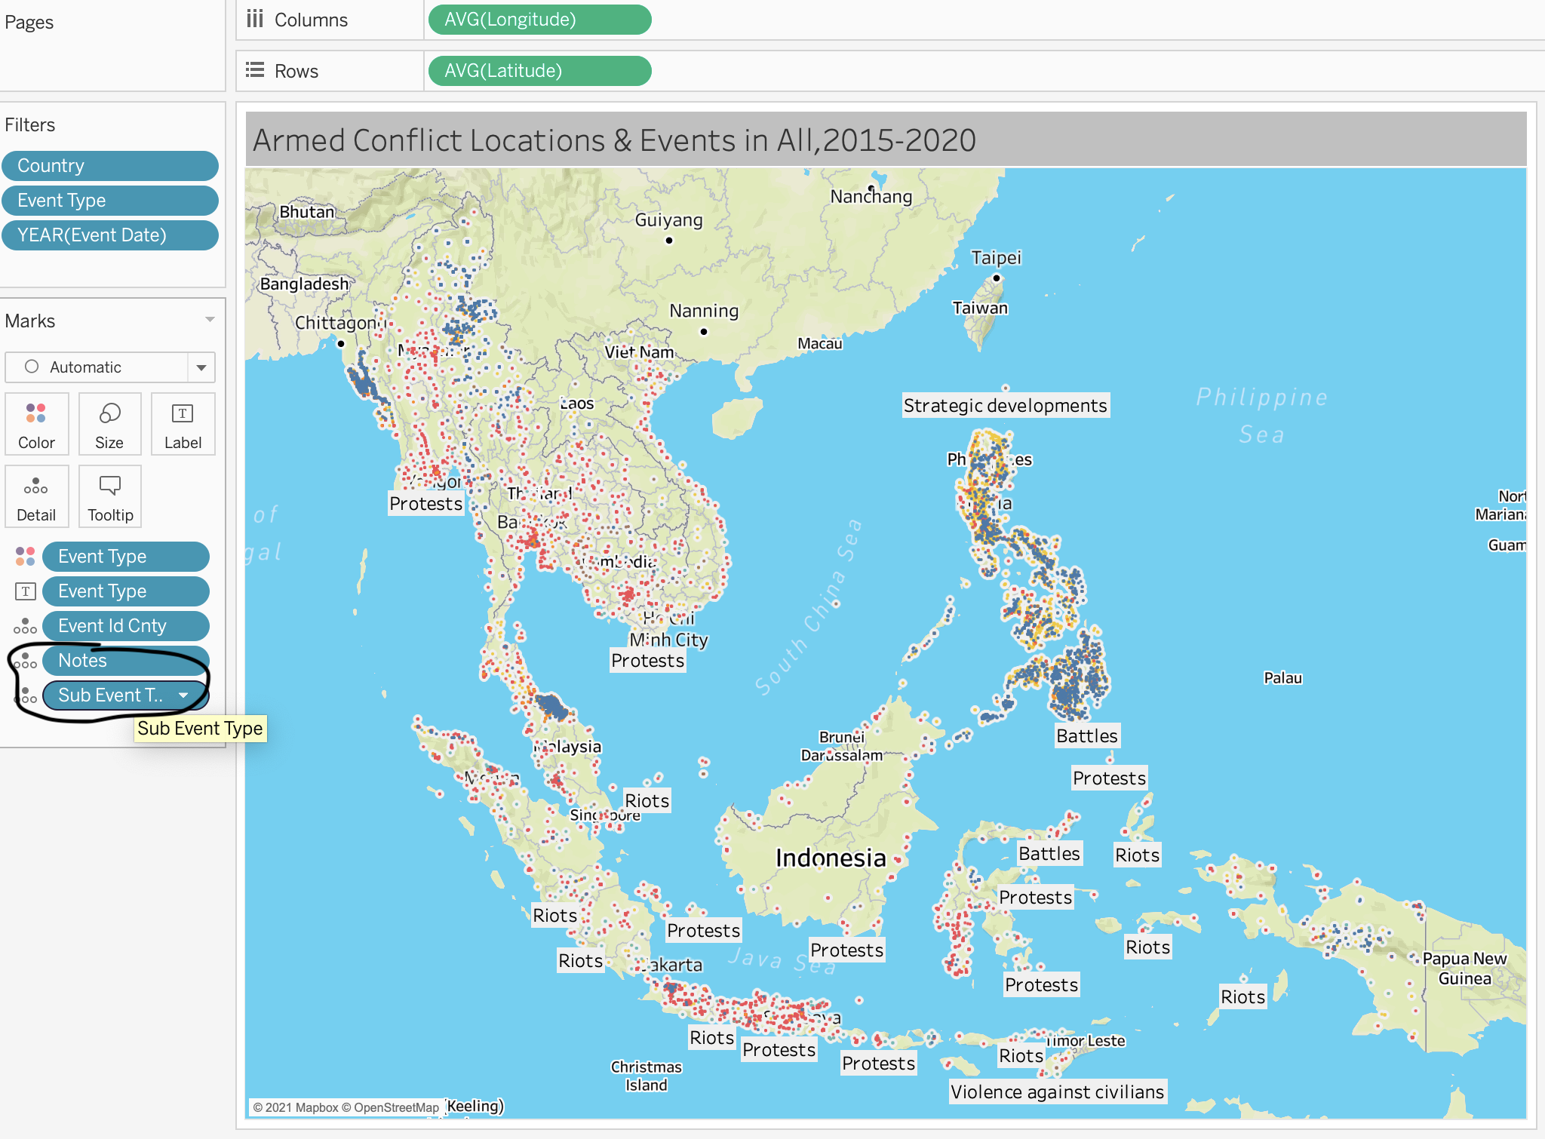Image resolution: width=1545 pixels, height=1139 pixels.
Task: Click the Label marks card button
Action: (183, 424)
